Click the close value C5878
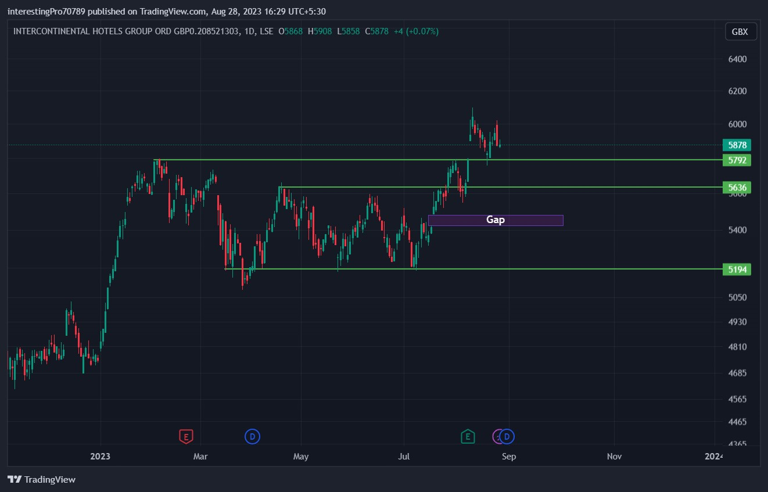This screenshot has height=492, width=768. [x=376, y=31]
